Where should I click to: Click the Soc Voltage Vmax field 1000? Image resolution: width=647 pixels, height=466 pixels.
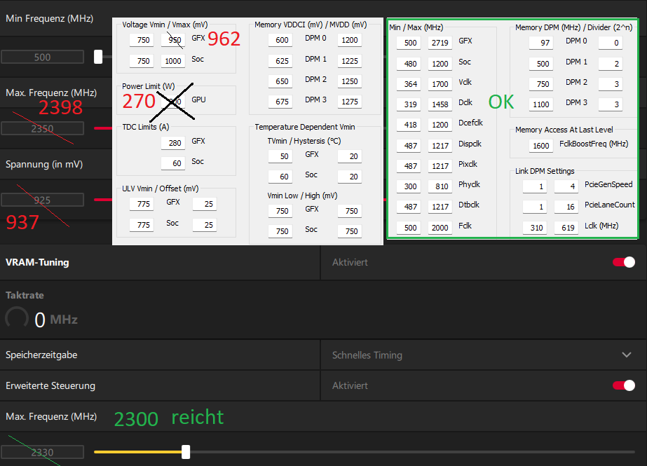coord(173,61)
